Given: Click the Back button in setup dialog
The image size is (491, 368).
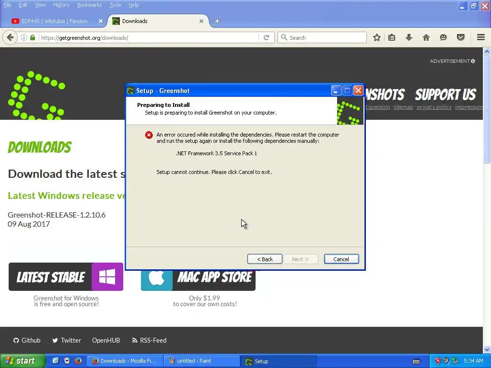Looking at the screenshot, I should click(x=265, y=259).
